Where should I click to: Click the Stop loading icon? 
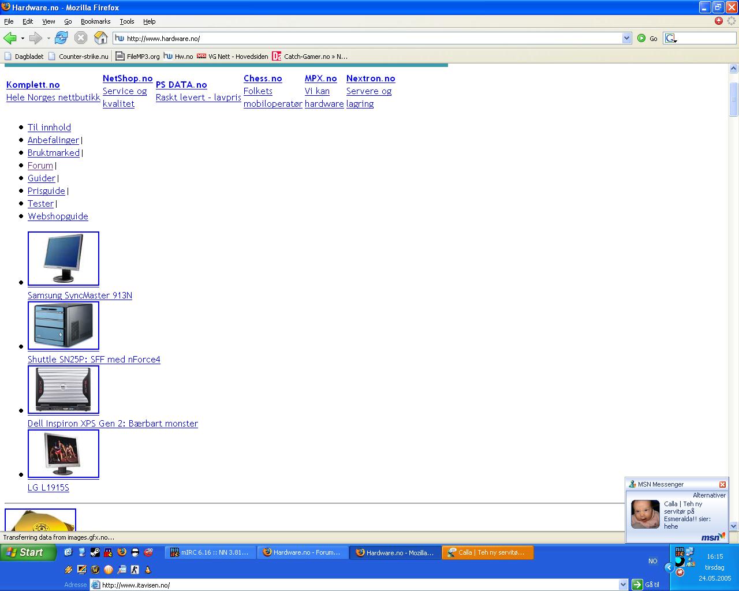tap(81, 38)
